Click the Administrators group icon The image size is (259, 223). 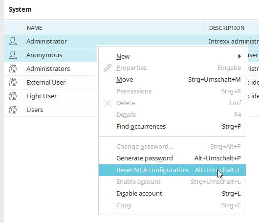tap(13, 68)
